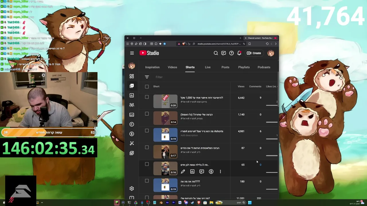Click the sparkle comment icon beside search

tap(224, 53)
